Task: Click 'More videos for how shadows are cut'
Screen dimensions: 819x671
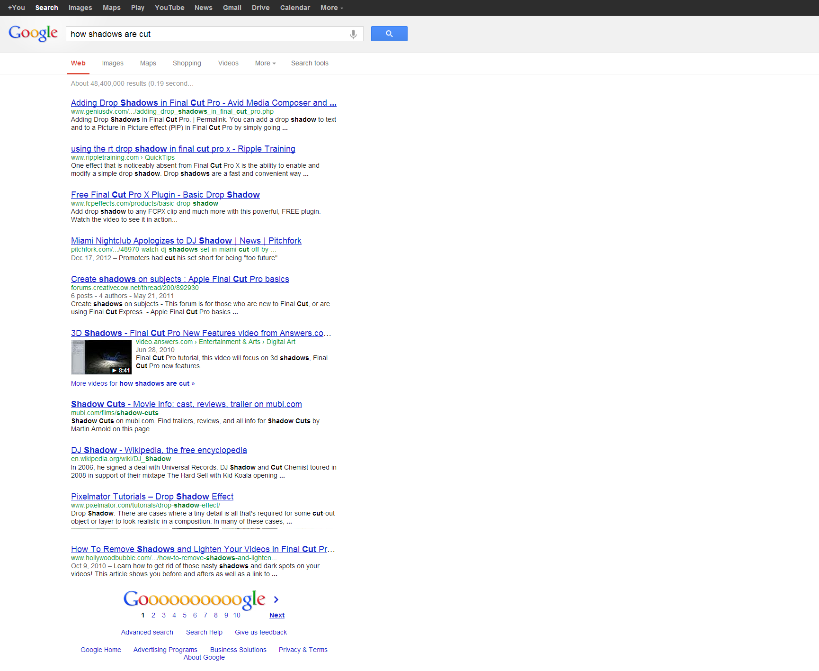Action: pos(133,383)
